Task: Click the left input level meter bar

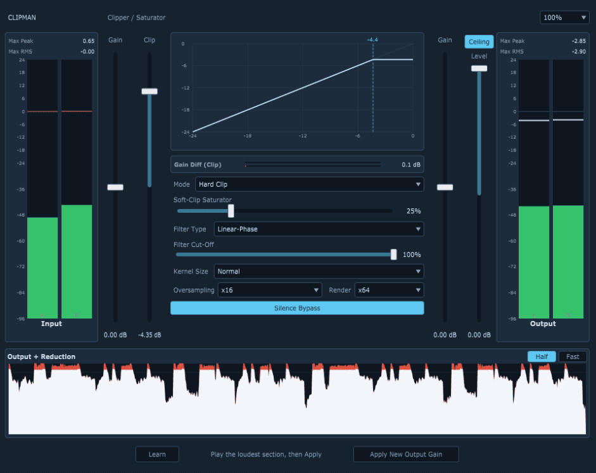Action: click(x=42, y=189)
